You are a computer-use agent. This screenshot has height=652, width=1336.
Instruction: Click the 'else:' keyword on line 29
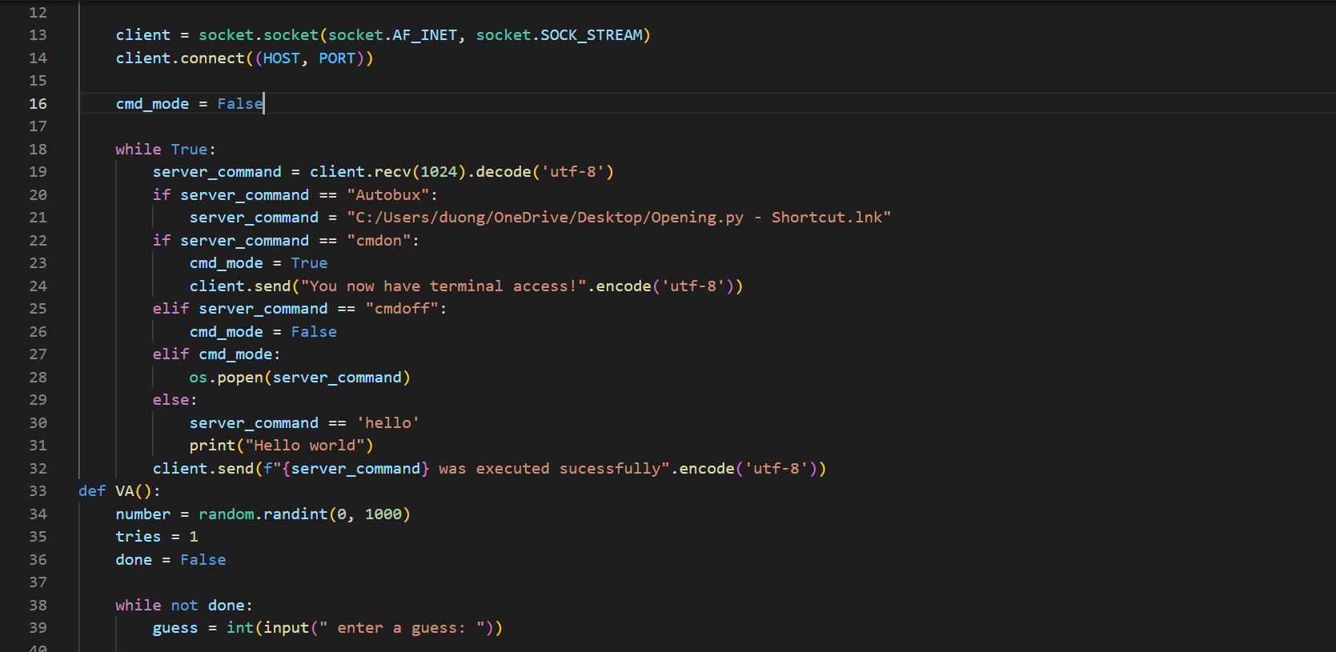175,400
